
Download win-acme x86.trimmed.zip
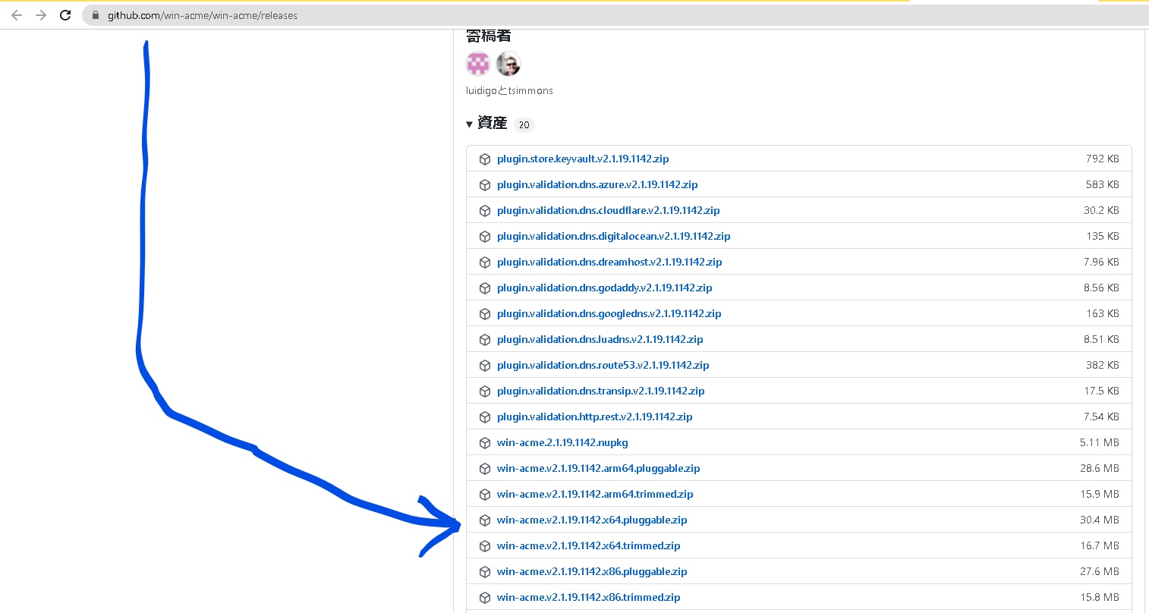589,597
